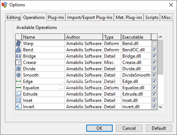Uncheck the Equalize operation checkbox
The image size is (177, 135).
point(154,87)
